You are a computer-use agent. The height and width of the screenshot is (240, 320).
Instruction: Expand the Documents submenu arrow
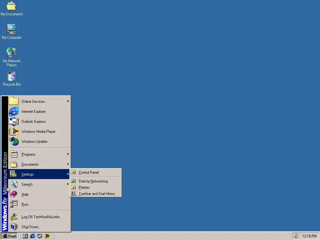coord(68,164)
